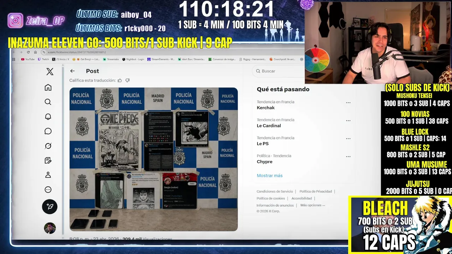Rate the translation thumbs up

tap(120, 80)
